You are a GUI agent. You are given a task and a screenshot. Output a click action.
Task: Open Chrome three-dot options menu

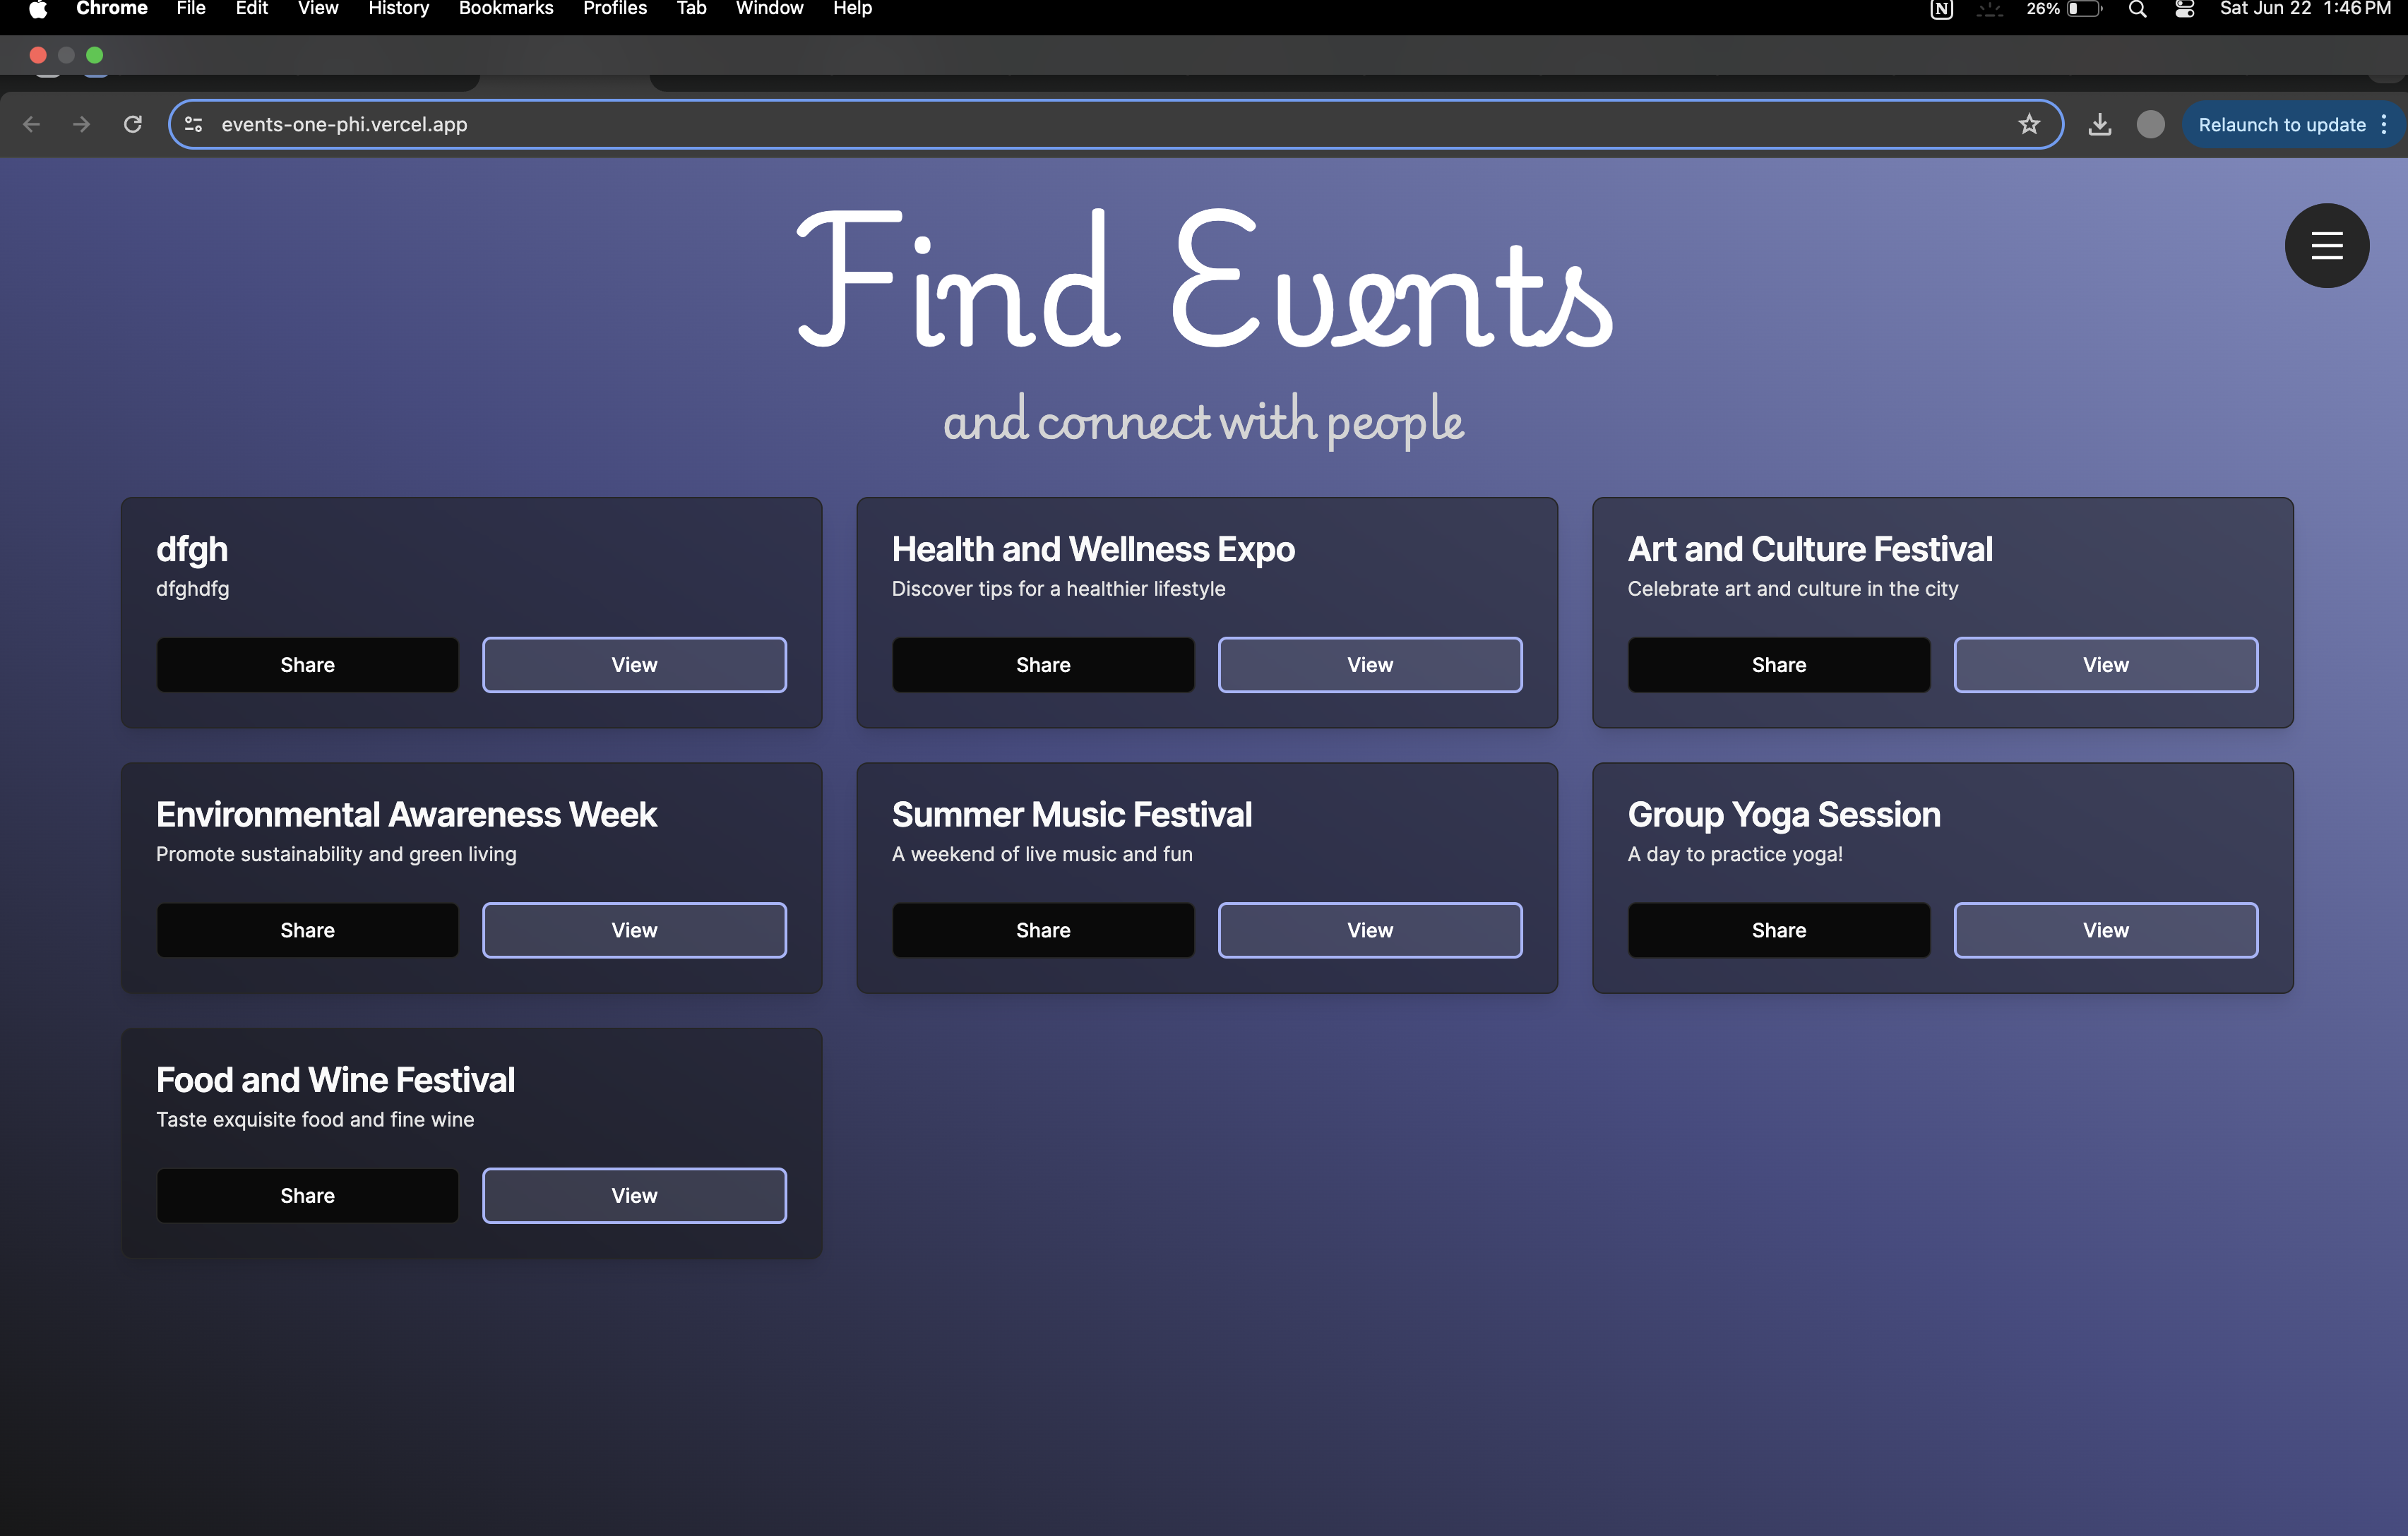coord(2384,124)
